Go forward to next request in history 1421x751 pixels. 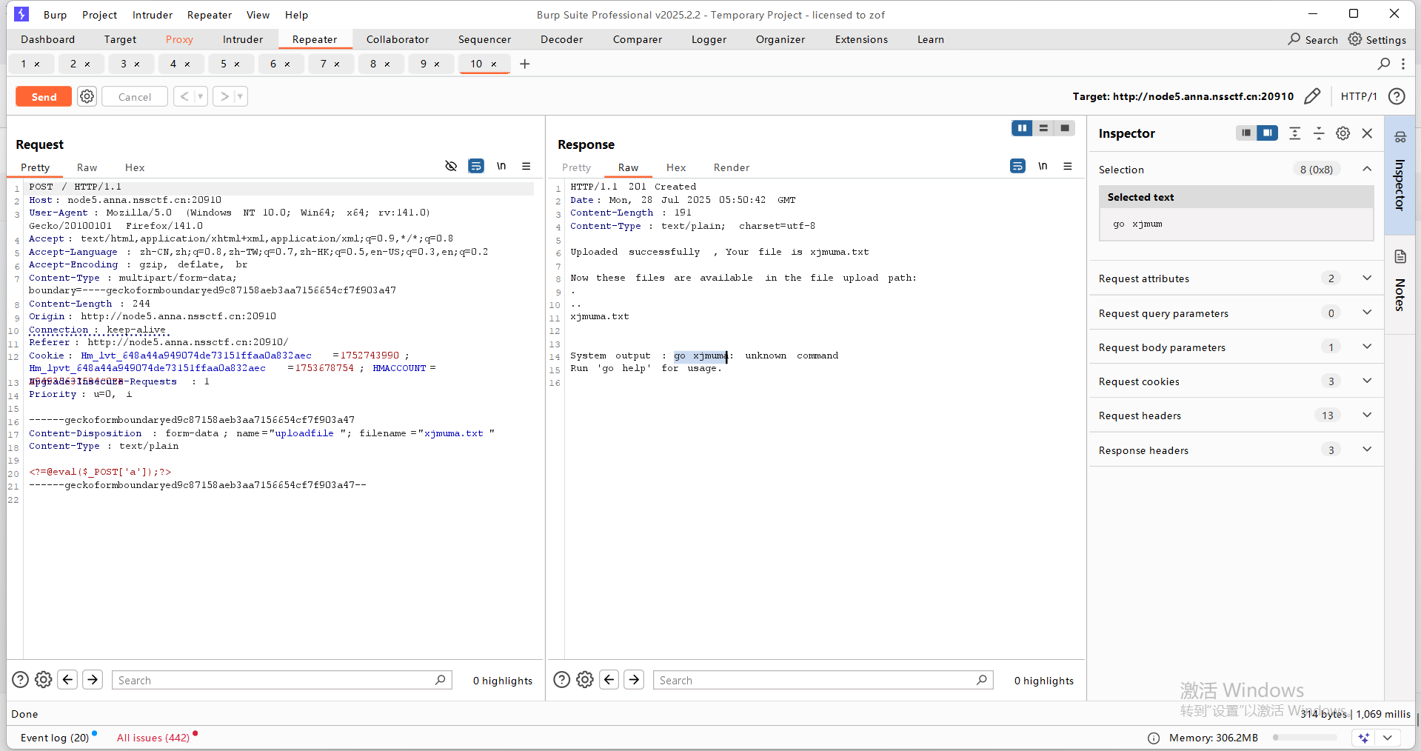224,96
